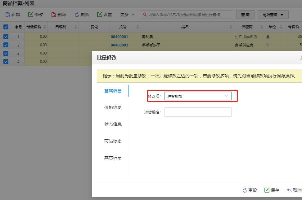302x200 pixels.
Task: Open product link 00400002
Action: click(119, 45)
